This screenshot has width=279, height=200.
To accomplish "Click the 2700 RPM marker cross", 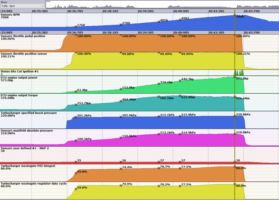I will pyautogui.click(x=121, y=25).
